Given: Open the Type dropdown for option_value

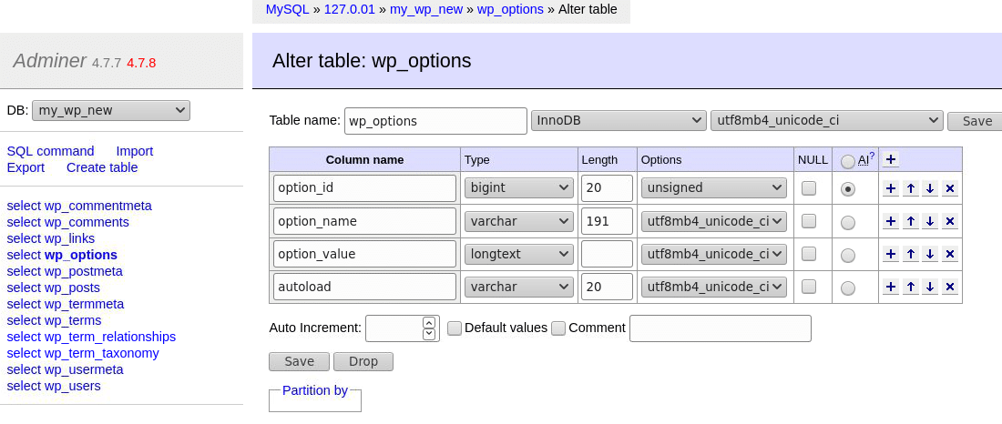Looking at the screenshot, I should 518,254.
